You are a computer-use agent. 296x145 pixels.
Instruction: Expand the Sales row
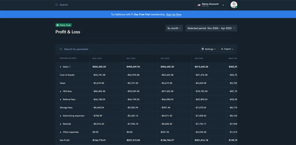tap(61, 67)
